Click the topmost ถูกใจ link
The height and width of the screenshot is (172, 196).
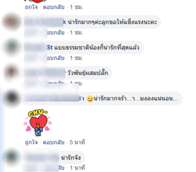(x=31, y=7)
